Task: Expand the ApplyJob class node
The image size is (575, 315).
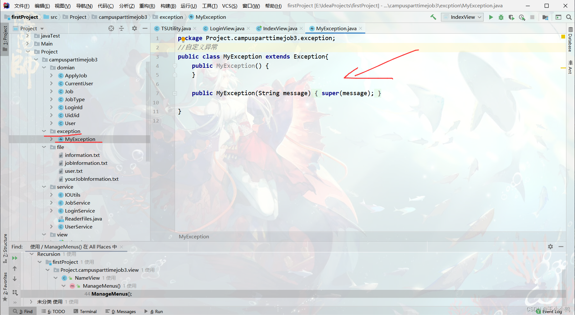Action: tap(52, 75)
